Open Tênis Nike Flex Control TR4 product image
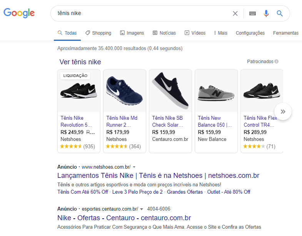 click(x=262, y=91)
